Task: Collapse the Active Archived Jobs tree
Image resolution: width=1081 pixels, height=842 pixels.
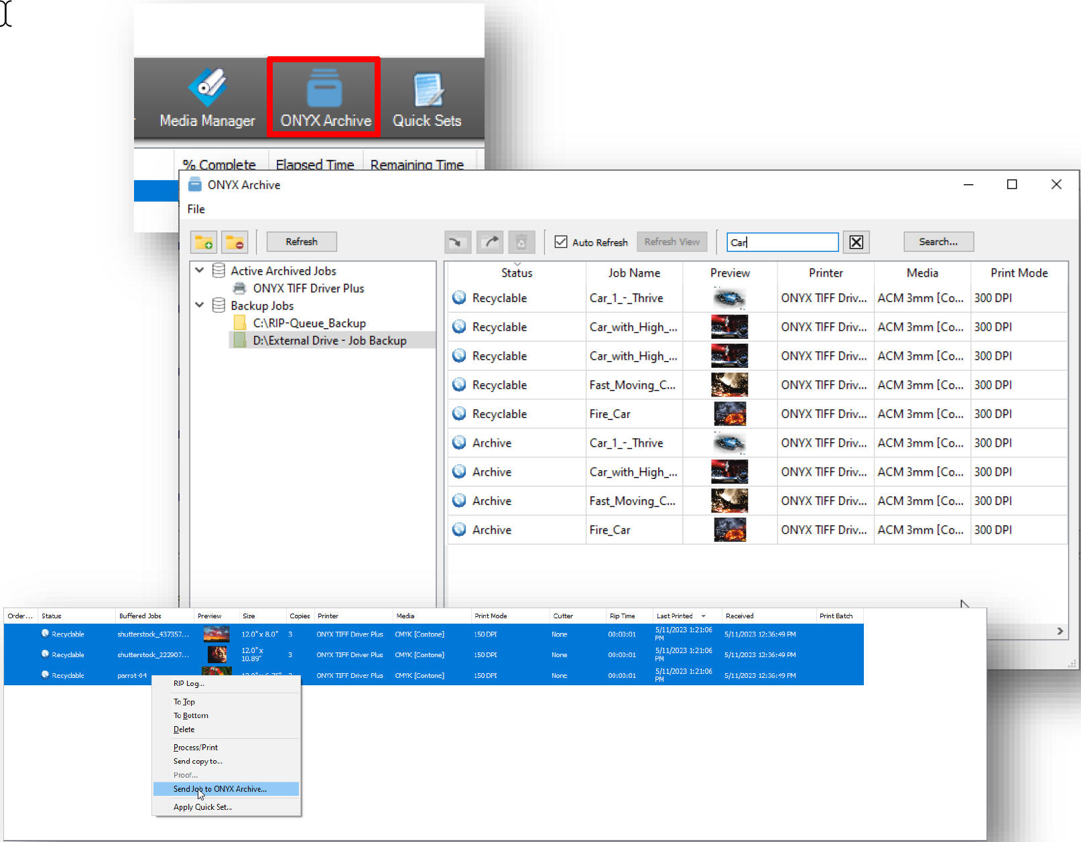Action: [x=200, y=271]
